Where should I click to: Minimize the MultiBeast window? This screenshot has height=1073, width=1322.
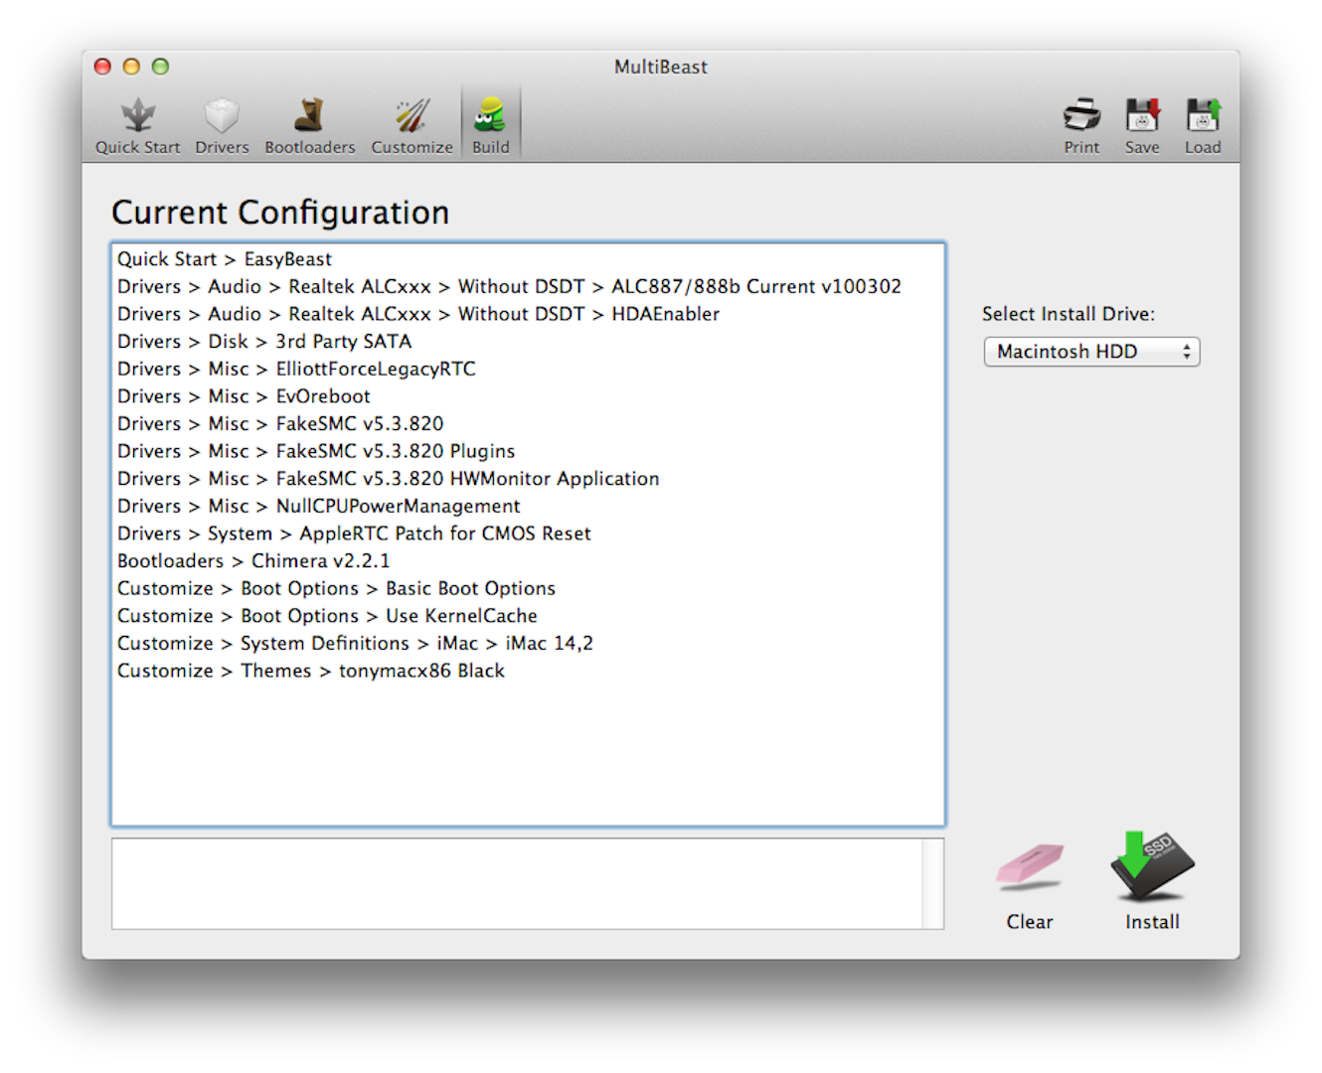(131, 67)
